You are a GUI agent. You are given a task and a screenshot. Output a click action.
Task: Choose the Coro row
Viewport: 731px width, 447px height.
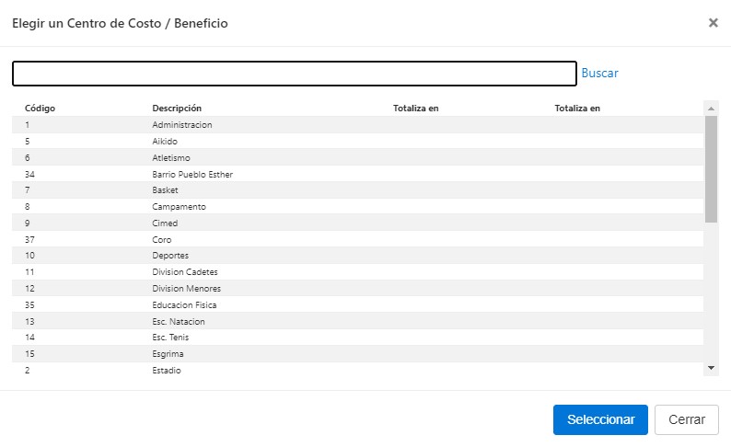pyautogui.click(x=162, y=240)
